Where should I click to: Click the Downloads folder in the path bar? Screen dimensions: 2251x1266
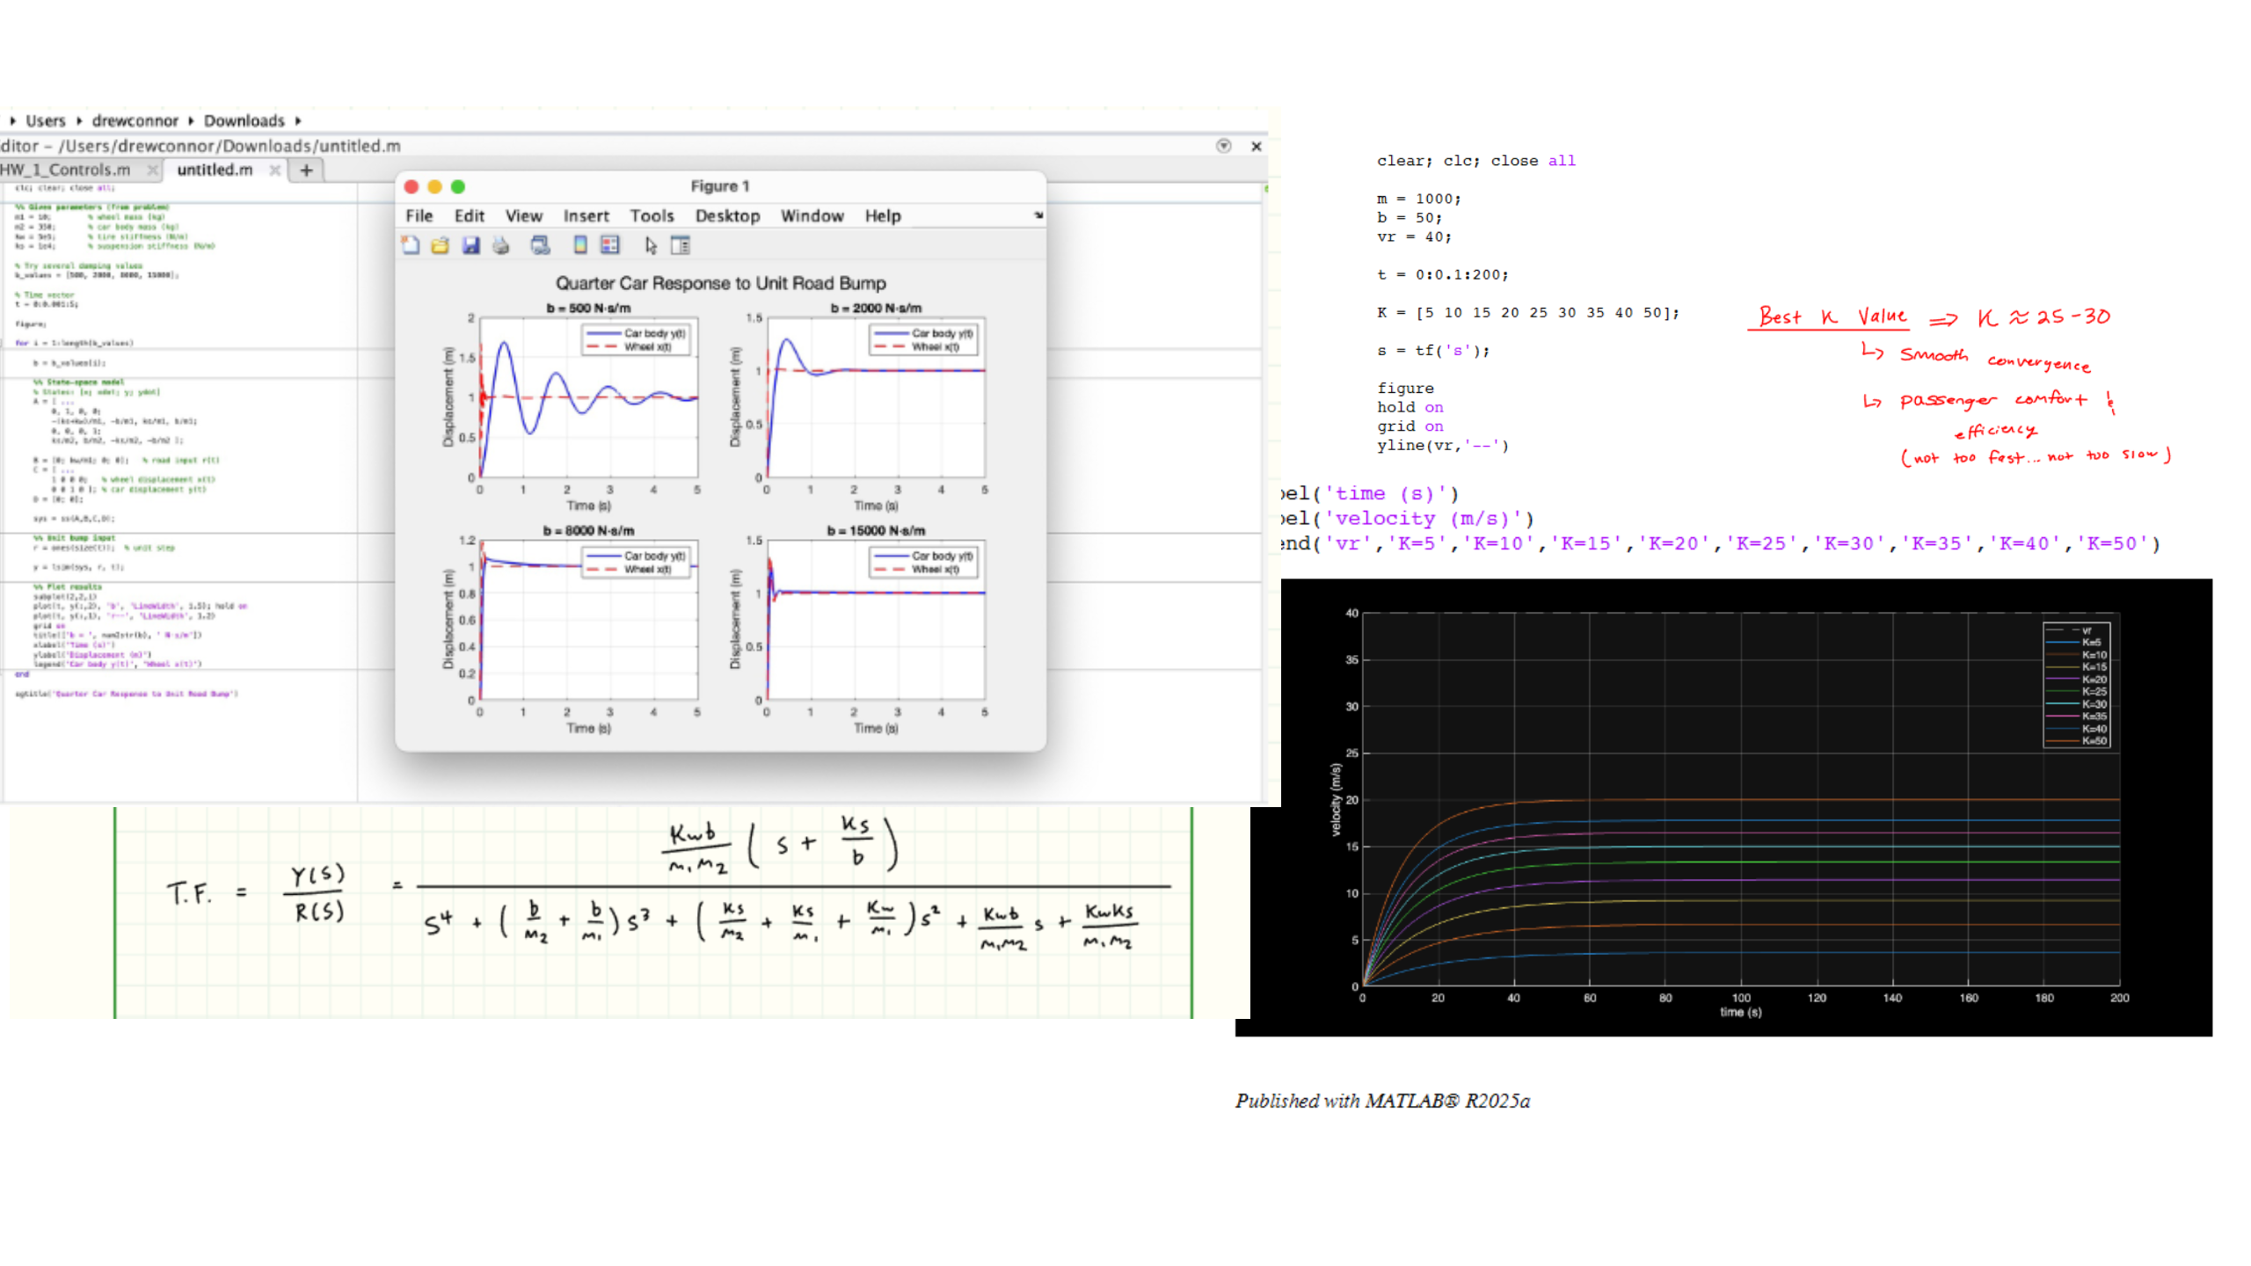[x=244, y=120]
